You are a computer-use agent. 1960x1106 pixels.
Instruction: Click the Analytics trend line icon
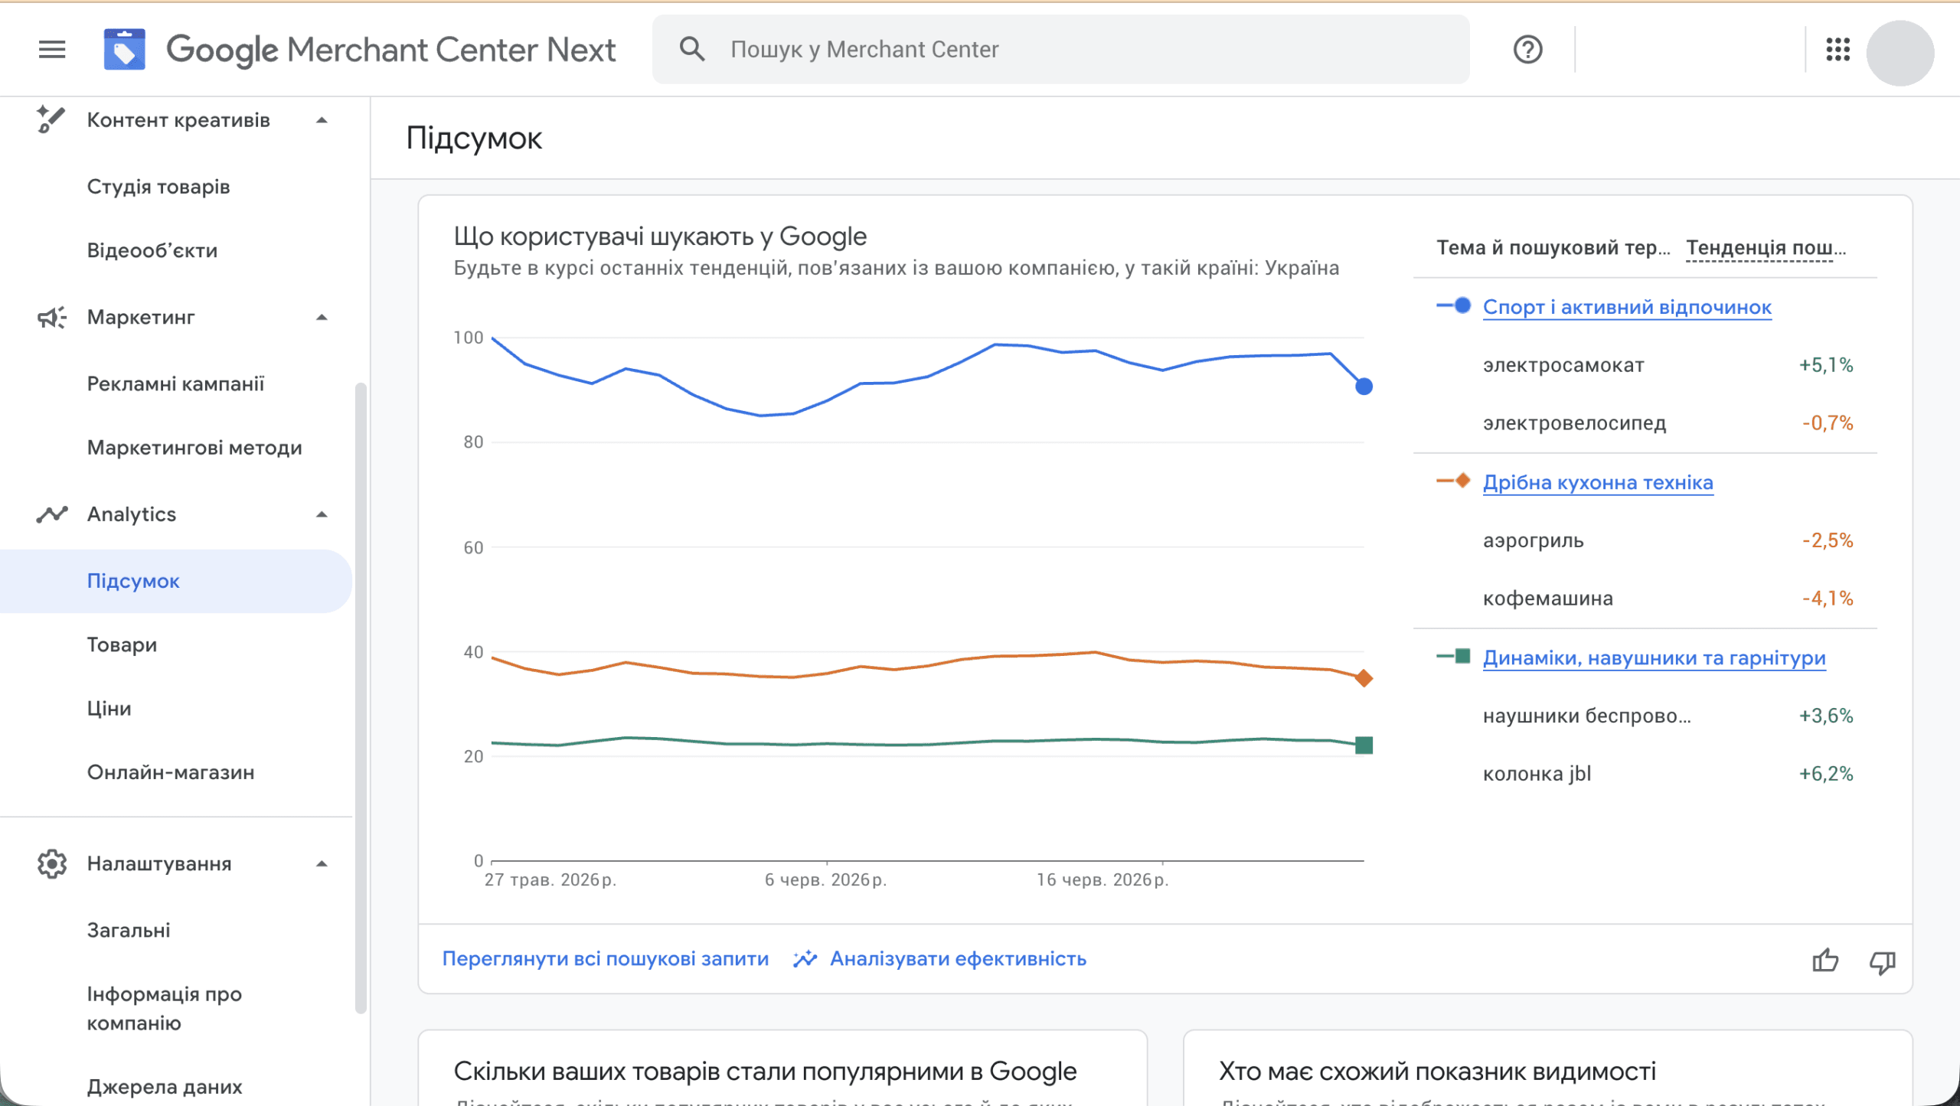point(51,514)
